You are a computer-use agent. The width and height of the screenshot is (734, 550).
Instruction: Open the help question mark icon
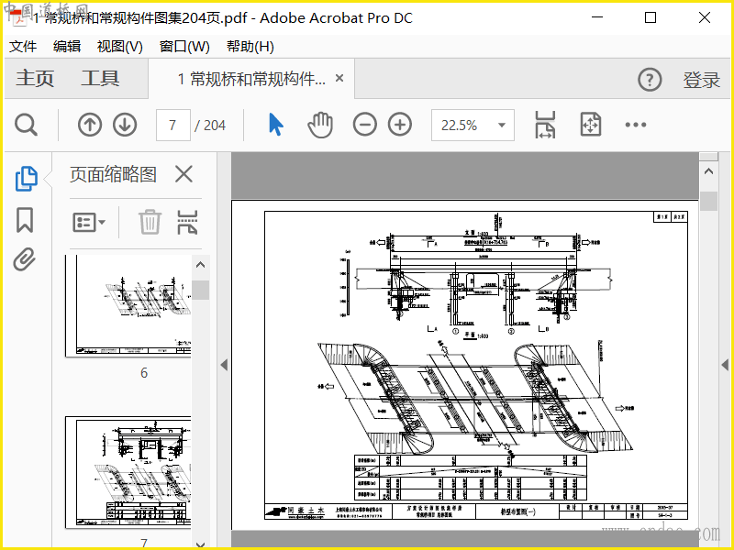pos(650,80)
